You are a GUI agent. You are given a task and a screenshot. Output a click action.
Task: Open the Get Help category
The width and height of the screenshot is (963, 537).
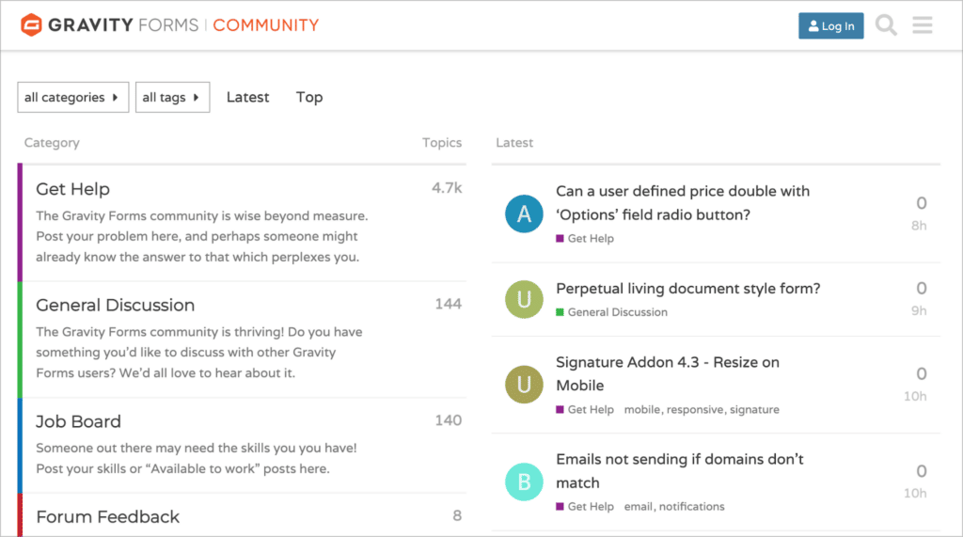(x=72, y=189)
